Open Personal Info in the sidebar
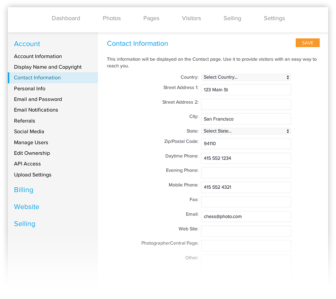The width and height of the screenshot is (336, 299). tap(30, 89)
